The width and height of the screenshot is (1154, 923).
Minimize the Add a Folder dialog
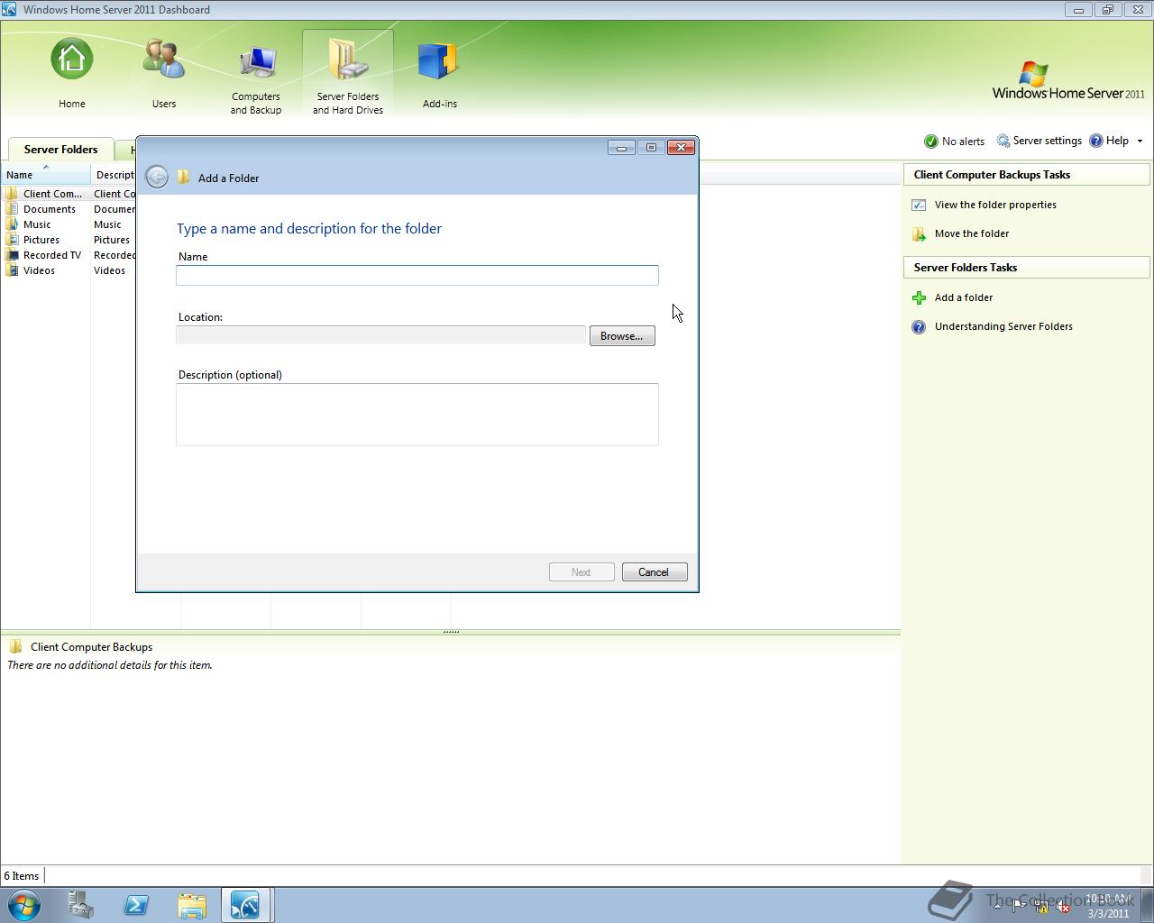[621, 147]
